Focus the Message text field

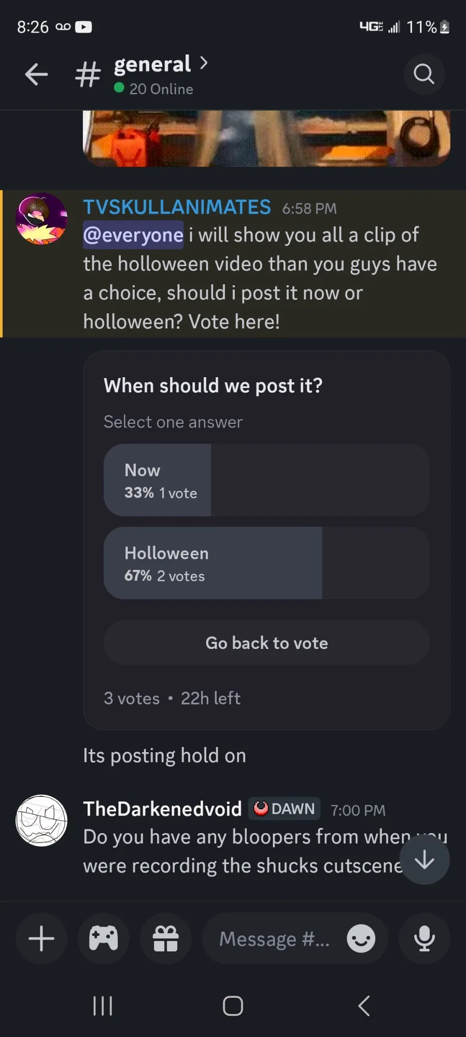click(x=275, y=939)
